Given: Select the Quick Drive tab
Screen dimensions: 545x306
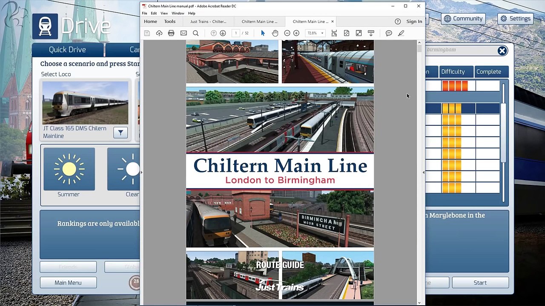Looking at the screenshot, I should tap(67, 50).
